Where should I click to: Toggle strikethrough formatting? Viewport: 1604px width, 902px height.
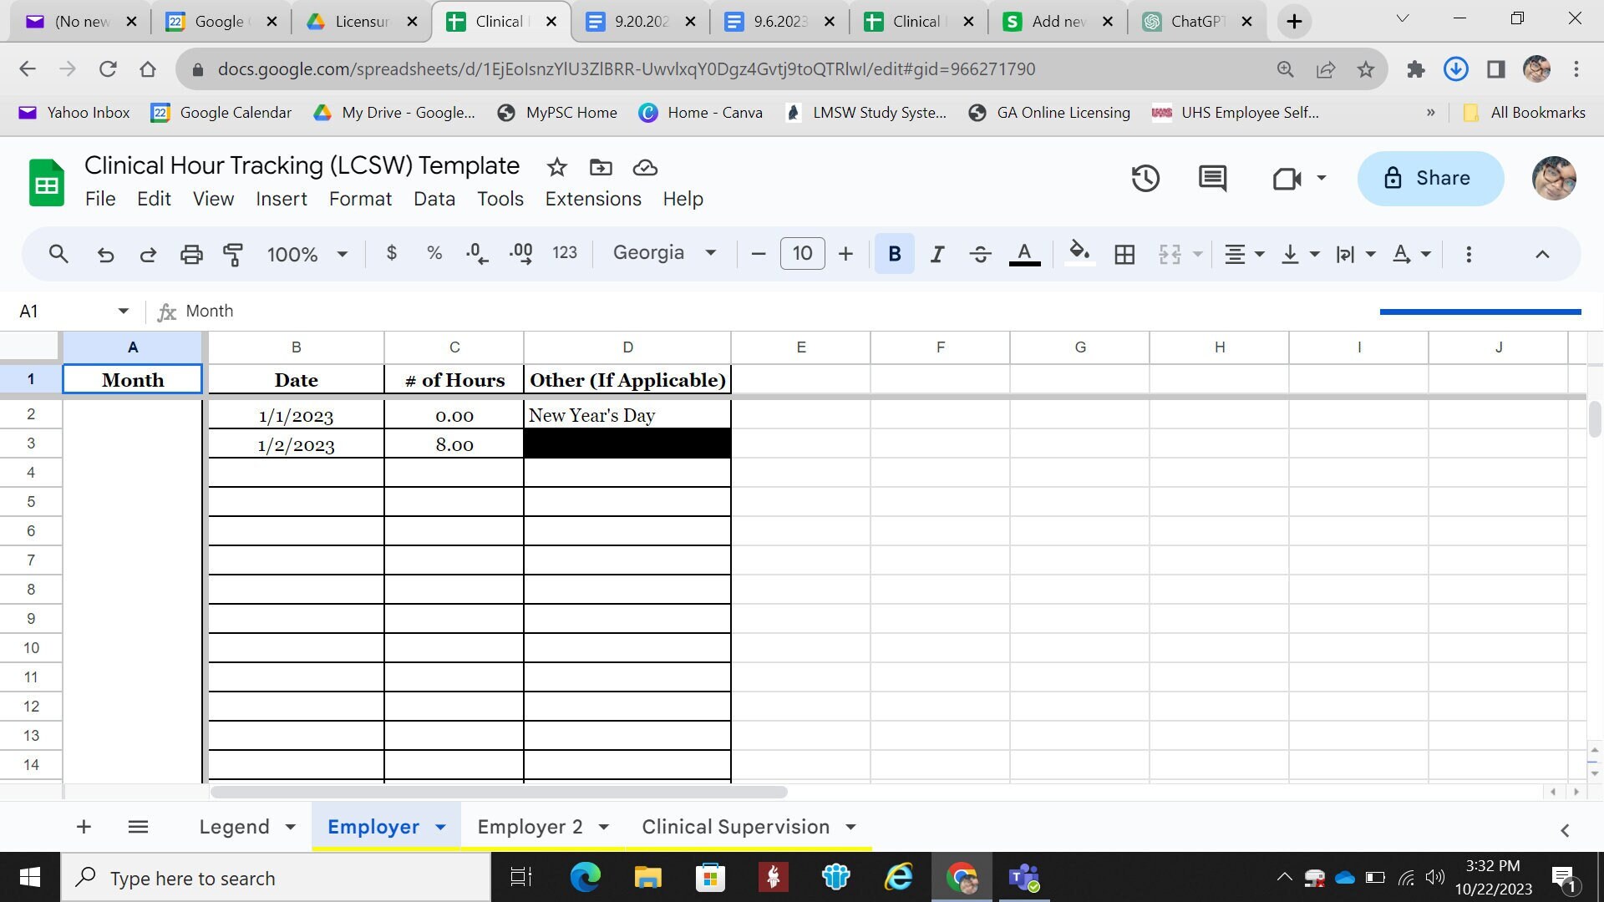coord(979,253)
